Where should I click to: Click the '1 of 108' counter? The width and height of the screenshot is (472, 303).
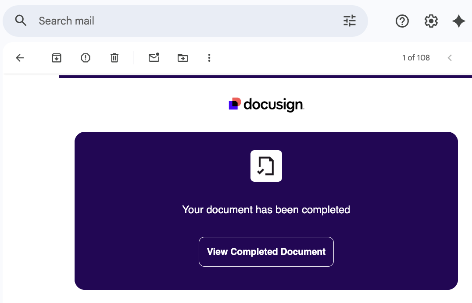tap(416, 58)
